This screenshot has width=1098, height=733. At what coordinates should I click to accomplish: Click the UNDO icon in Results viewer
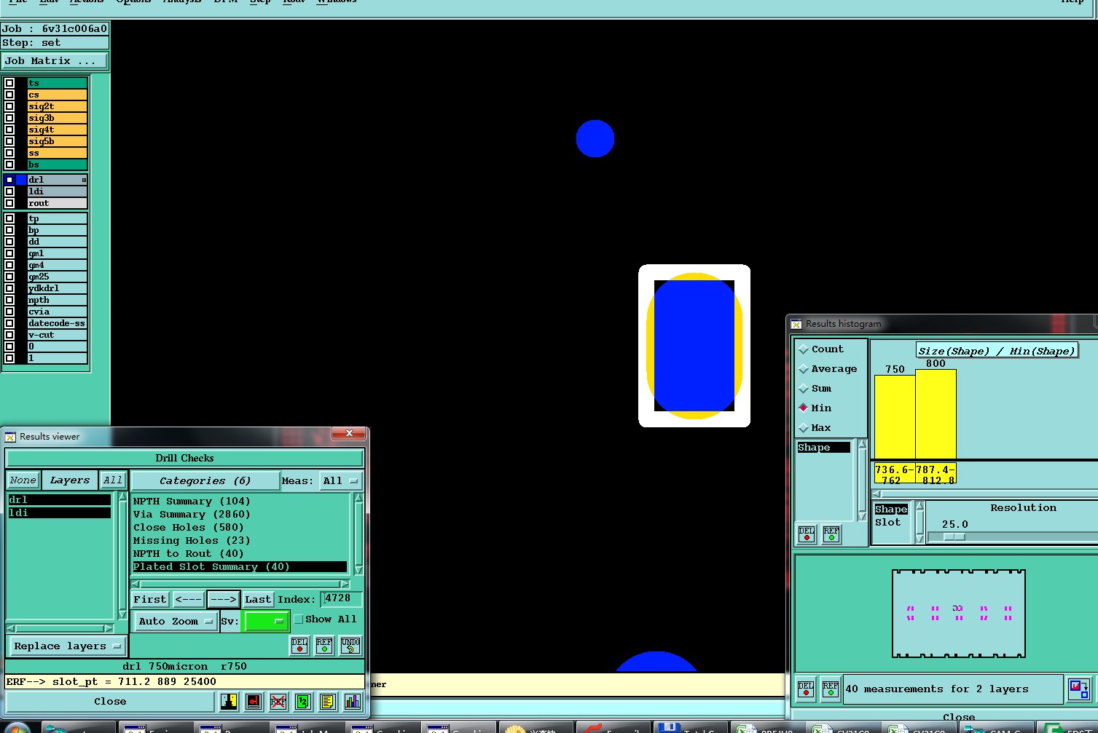[350, 646]
